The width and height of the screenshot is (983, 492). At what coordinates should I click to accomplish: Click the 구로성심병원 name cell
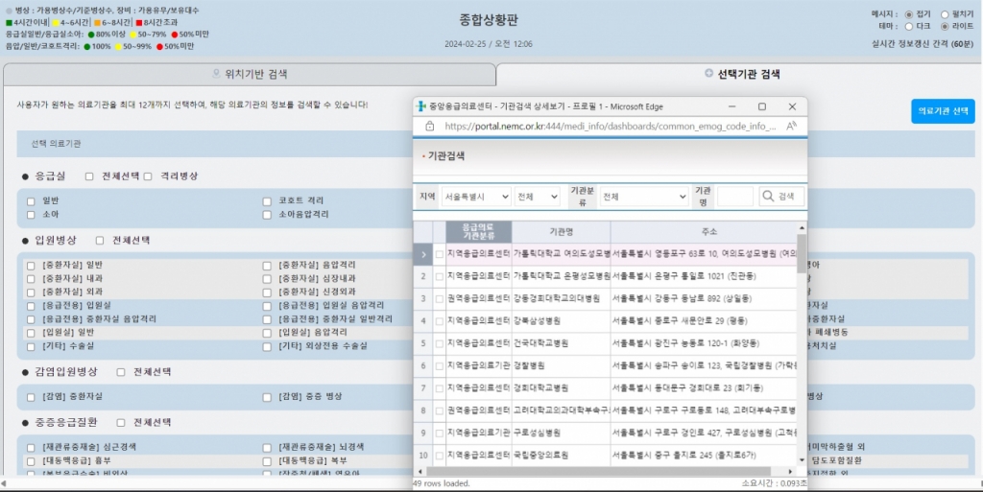click(561, 433)
